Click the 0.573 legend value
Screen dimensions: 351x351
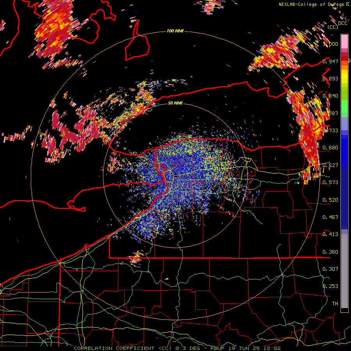[x=330, y=183]
